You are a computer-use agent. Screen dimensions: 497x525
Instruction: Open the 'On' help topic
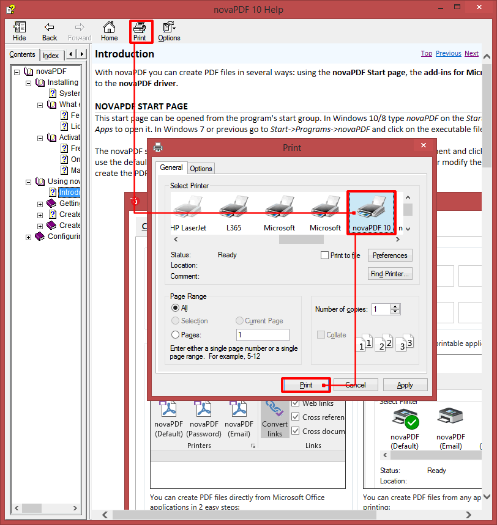pyautogui.click(x=70, y=160)
